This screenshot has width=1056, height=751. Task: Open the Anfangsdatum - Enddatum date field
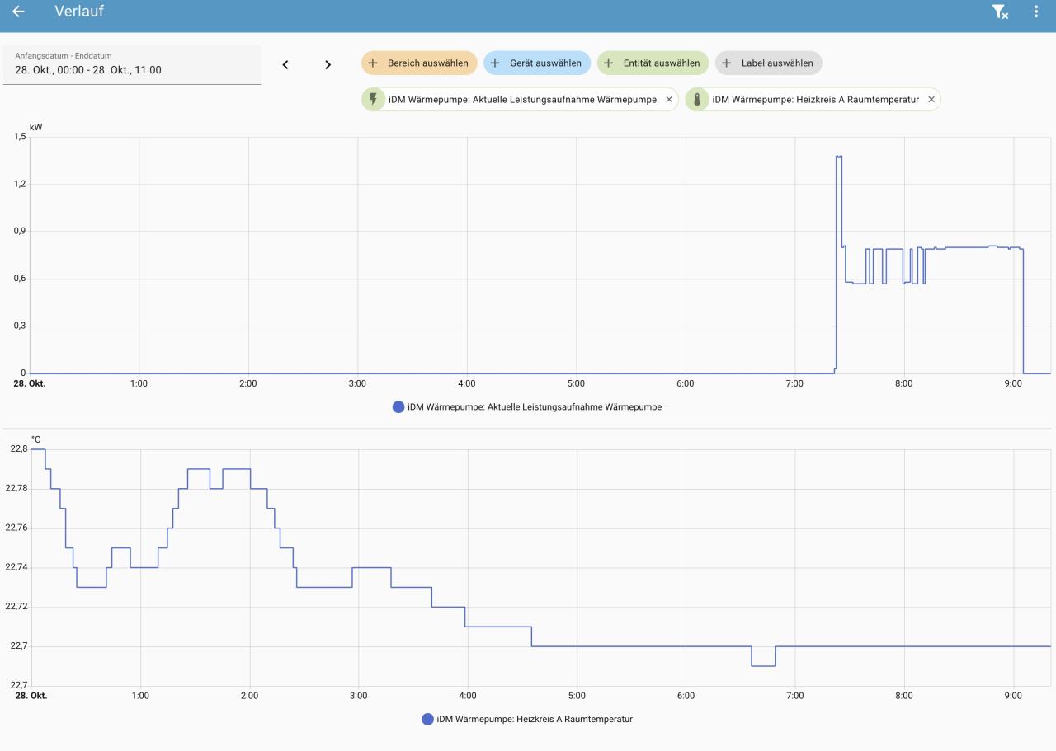pyautogui.click(x=132, y=64)
